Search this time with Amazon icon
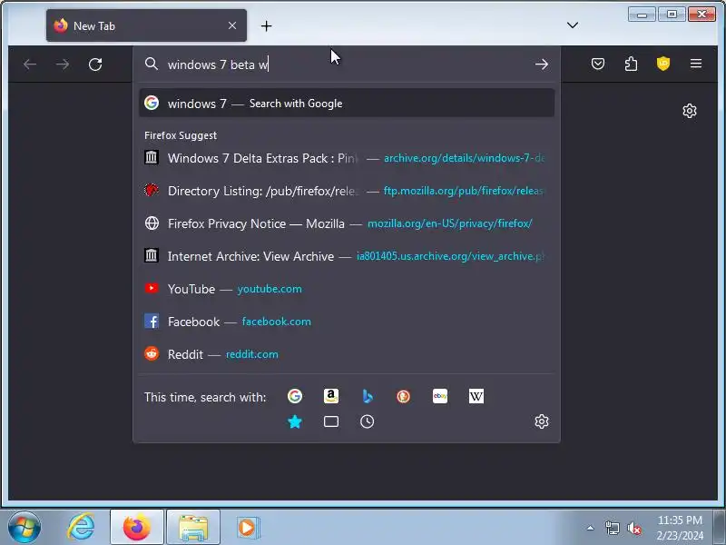The width and height of the screenshot is (726, 545). tap(331, 396)
